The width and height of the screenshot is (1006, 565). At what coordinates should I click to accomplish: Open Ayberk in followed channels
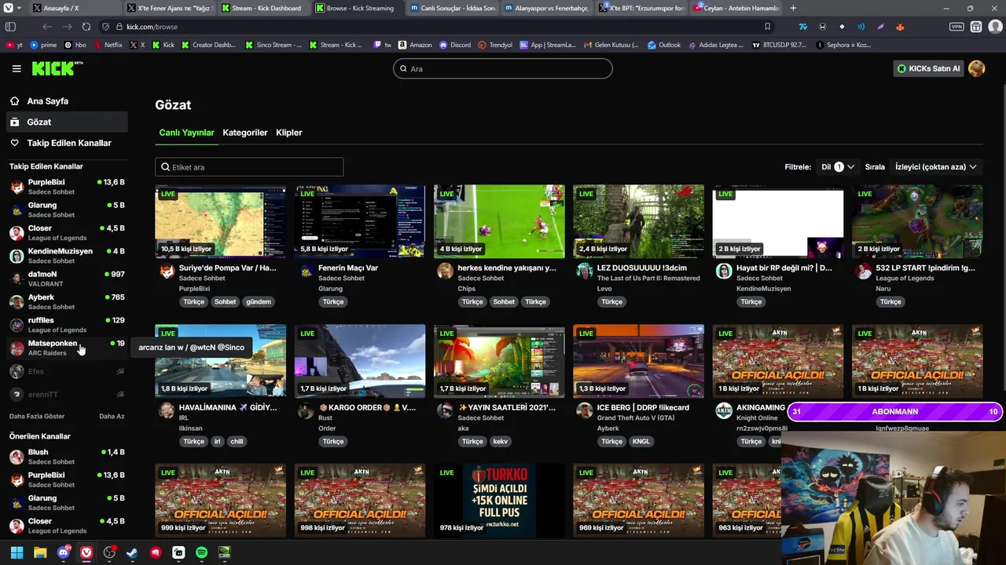pyautogui.click(x=67, y=302)
